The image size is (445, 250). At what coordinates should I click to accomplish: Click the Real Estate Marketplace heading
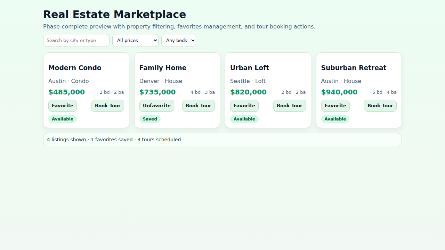coord(114,14)
